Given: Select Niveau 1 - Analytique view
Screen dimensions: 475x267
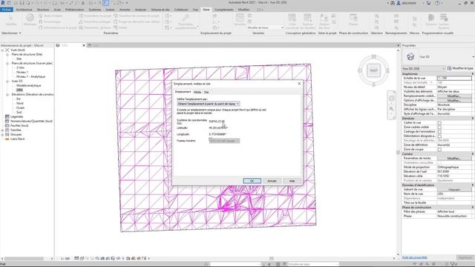Looking at the screenshot, I should 30,76.
